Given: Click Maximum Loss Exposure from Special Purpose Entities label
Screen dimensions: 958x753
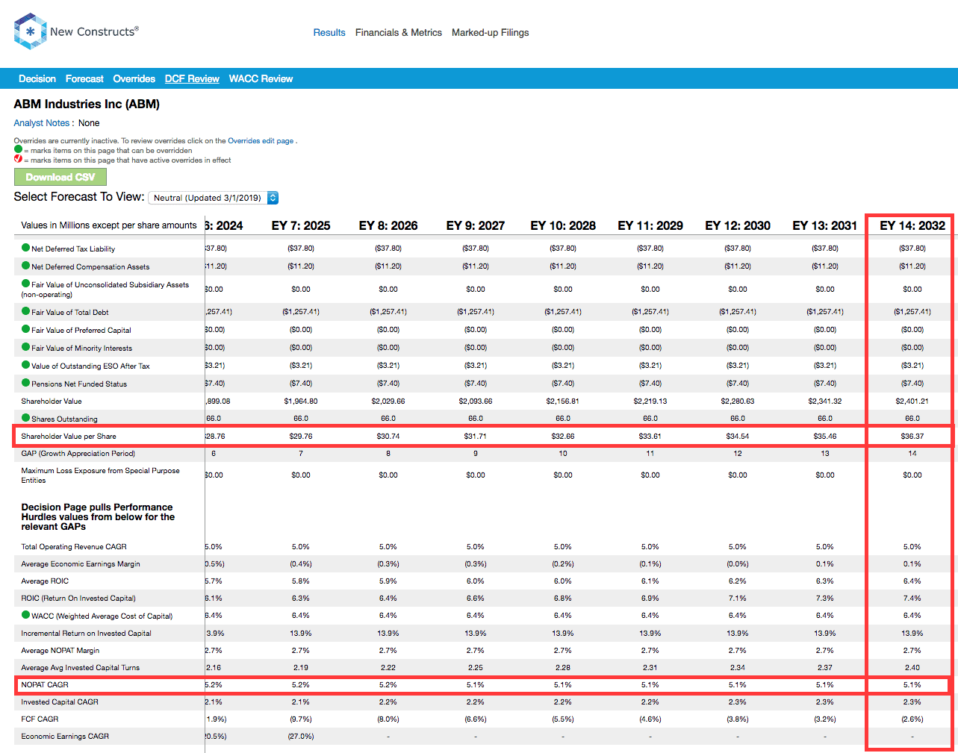Looking at the screenshot, I should pyautogui.click(x=100, y=475).
